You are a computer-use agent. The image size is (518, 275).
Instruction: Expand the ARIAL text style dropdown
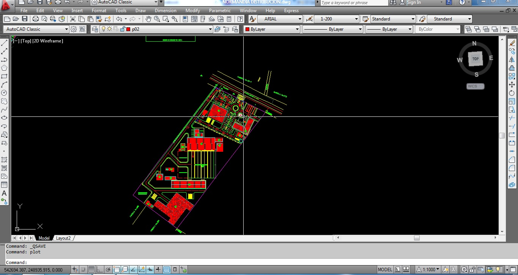click(299, 19)
